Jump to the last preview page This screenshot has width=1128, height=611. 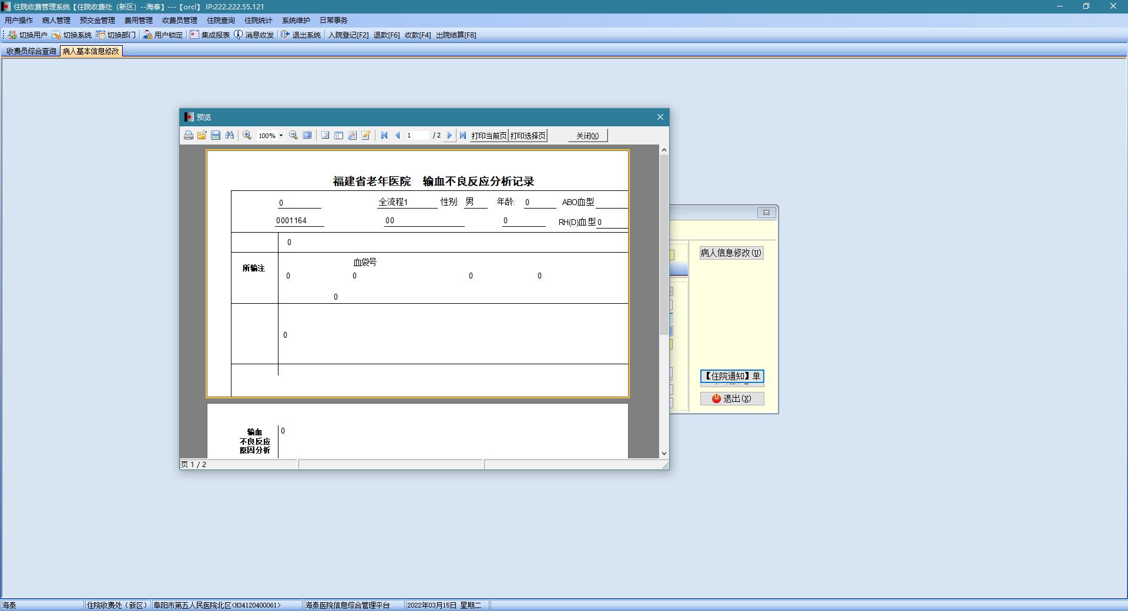click(x=463, y=136)
